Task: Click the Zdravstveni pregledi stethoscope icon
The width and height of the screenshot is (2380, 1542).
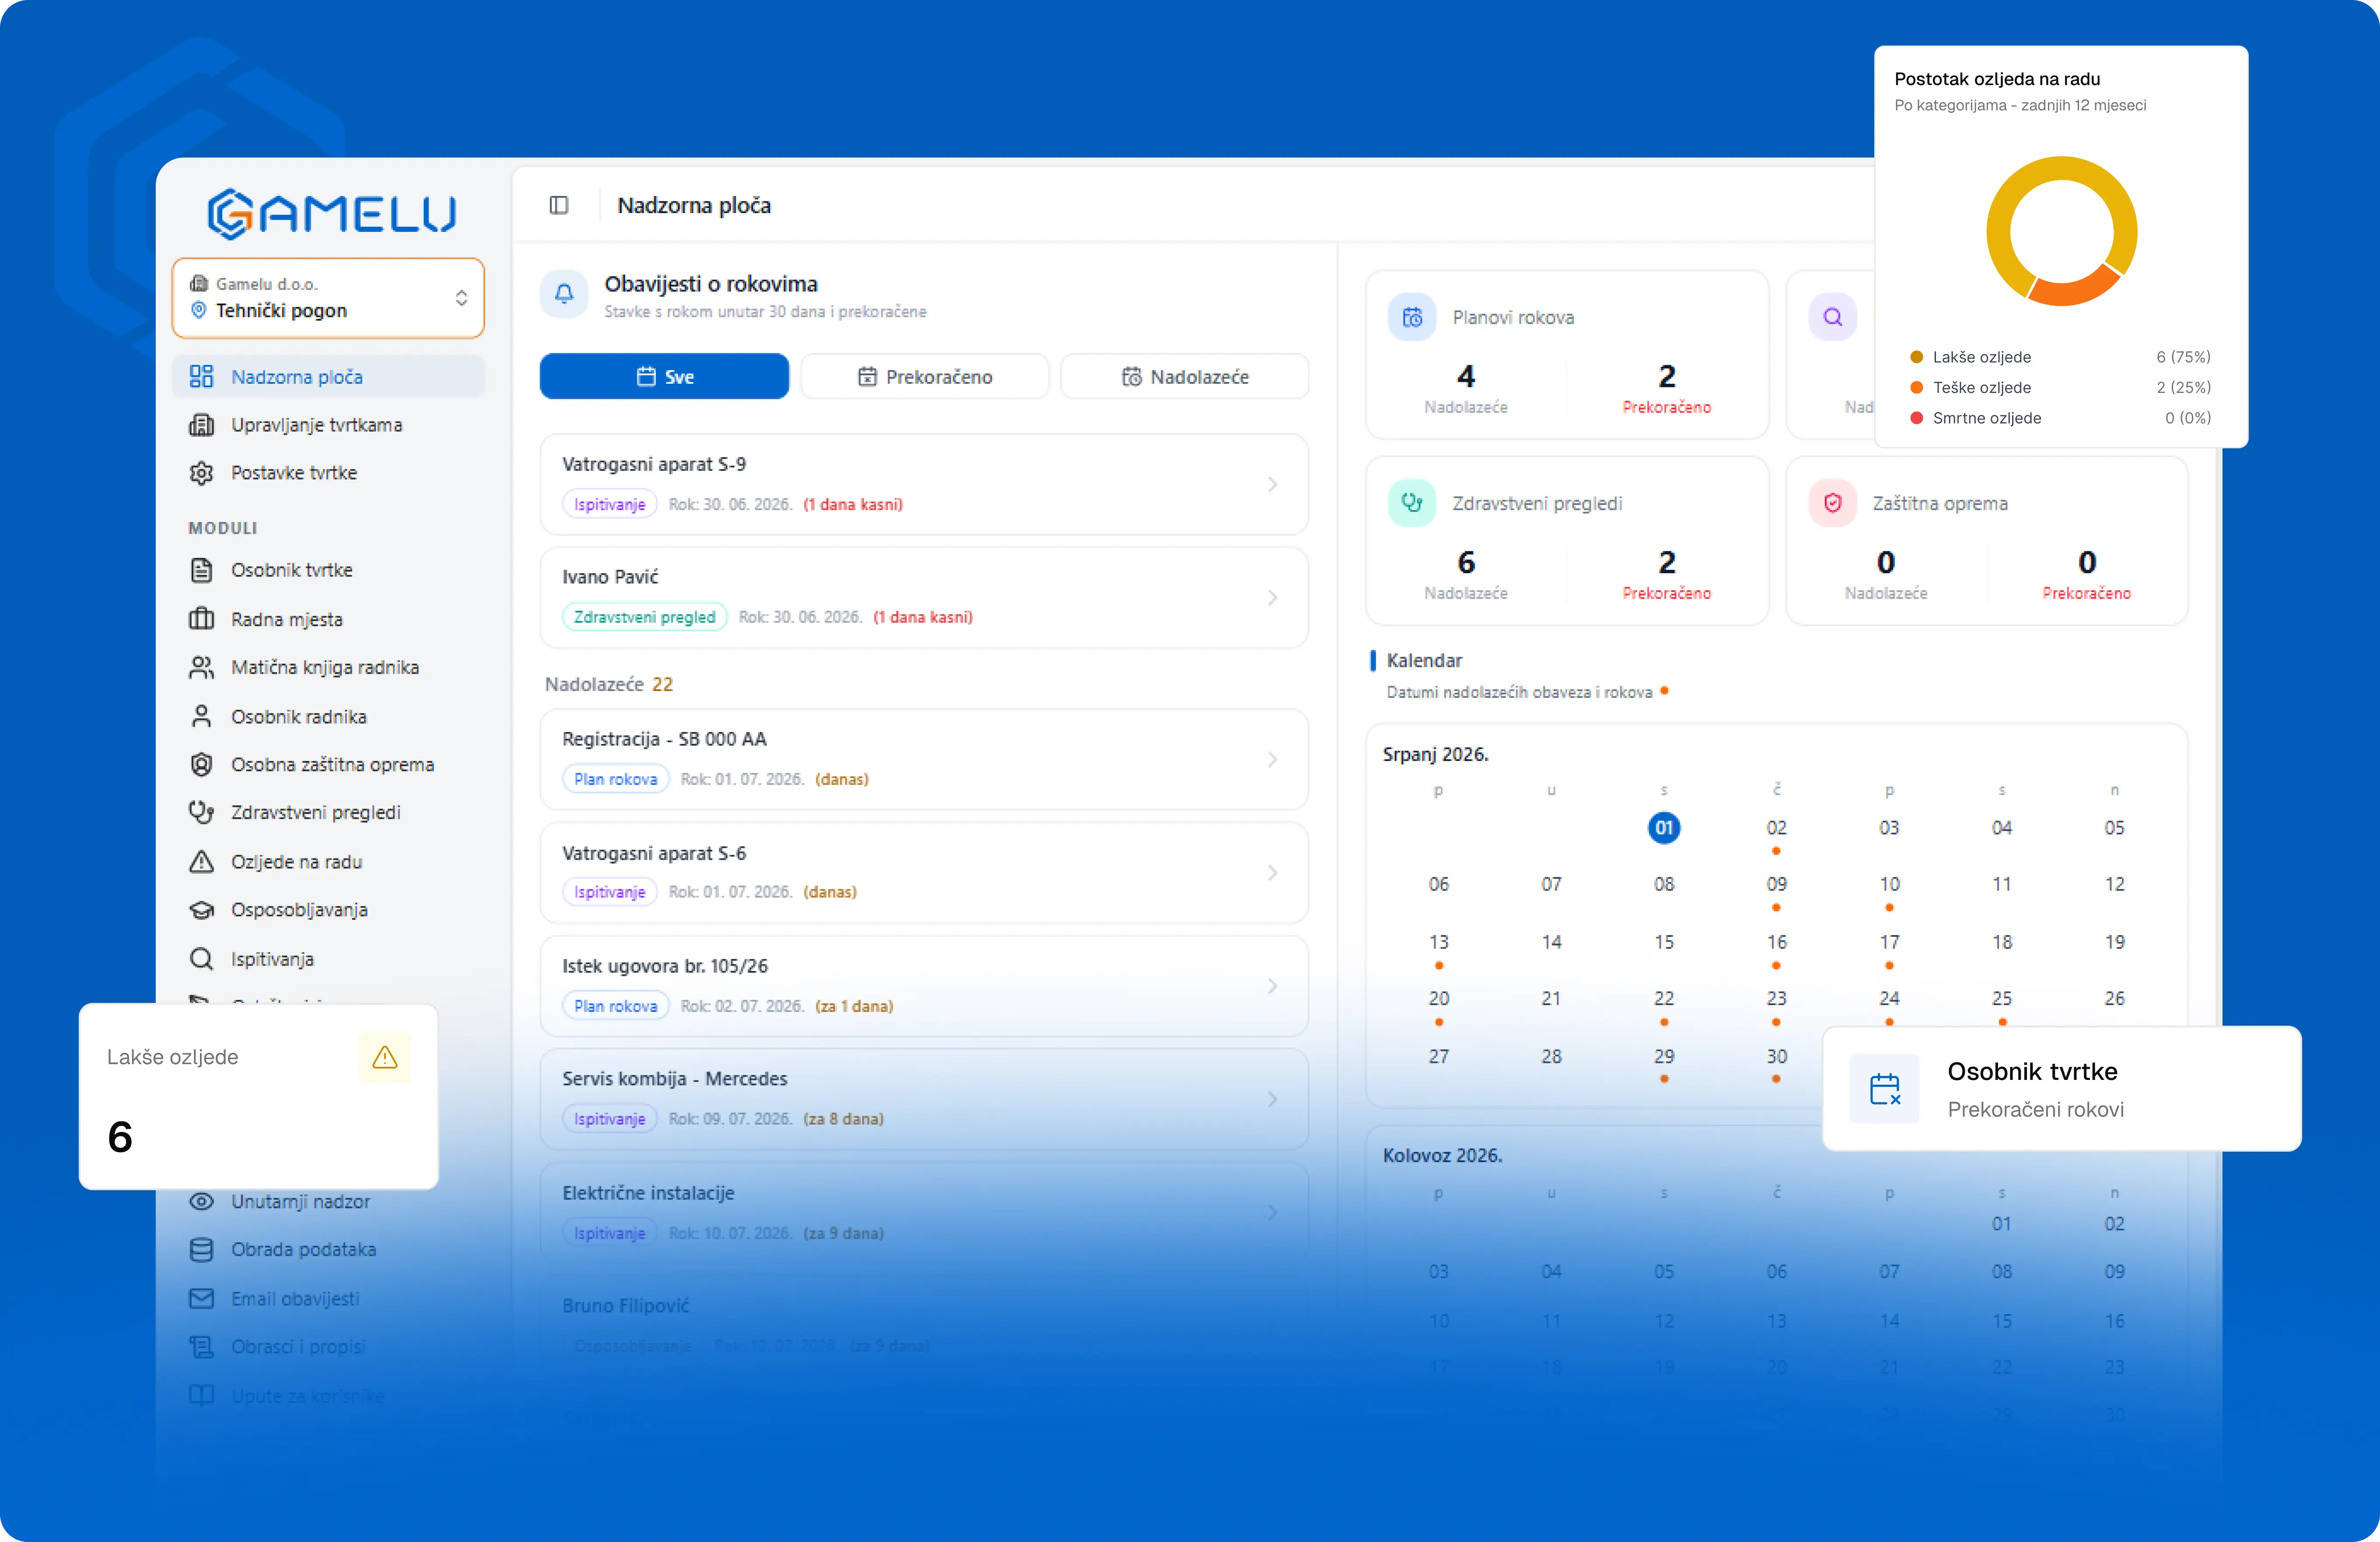Action: click(201, 812)
